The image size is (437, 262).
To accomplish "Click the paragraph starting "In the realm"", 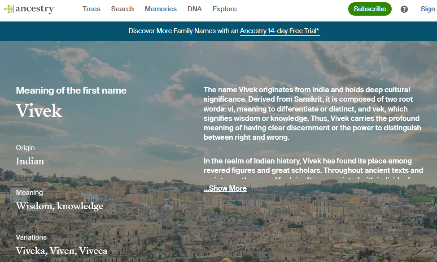I will click(313, 166).
